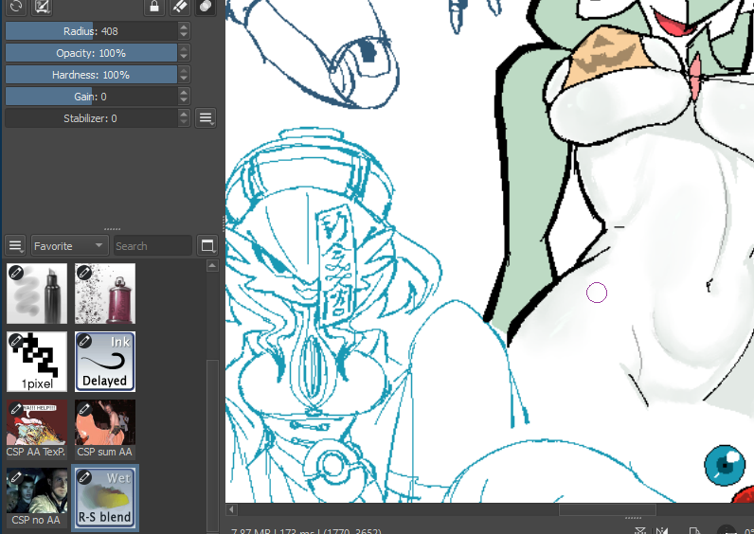Decrease Gain with its down arrow
754x534 pixels.
(x=184, y=101)
